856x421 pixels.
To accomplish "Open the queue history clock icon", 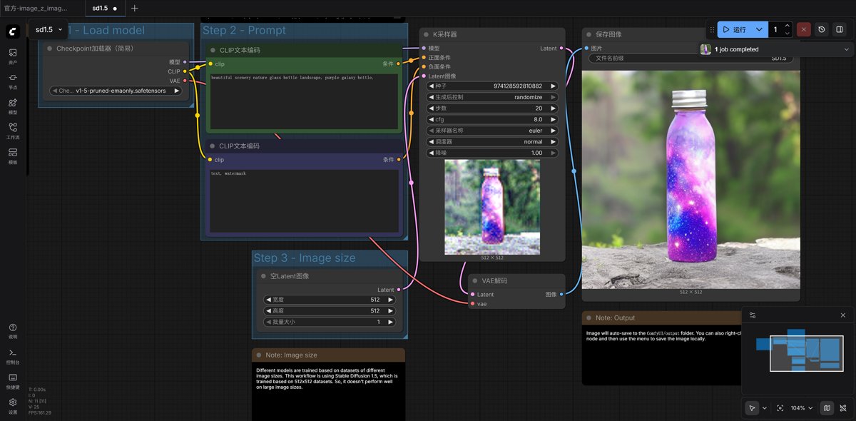I will pos(822,30).
